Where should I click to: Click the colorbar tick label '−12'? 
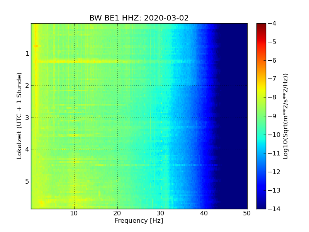point(274,172)
